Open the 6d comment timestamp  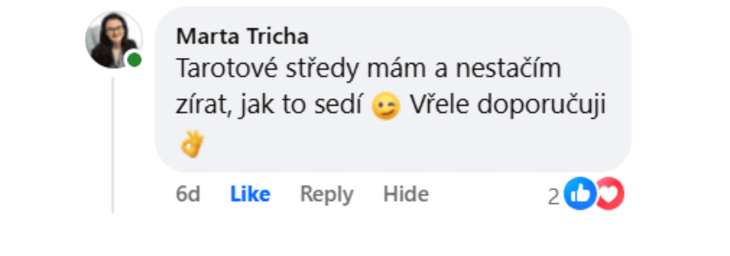188,194
